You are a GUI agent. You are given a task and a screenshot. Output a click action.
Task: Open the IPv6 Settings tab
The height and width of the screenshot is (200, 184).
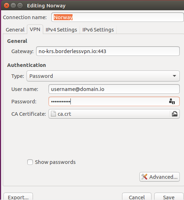coord(98,30)
